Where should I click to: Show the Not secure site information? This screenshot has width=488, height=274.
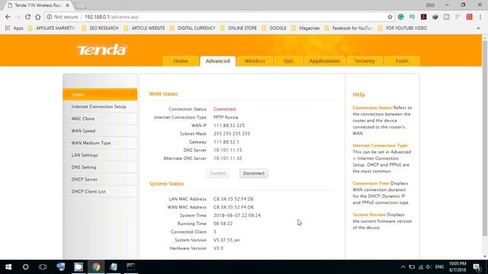[x=63, y=17]
